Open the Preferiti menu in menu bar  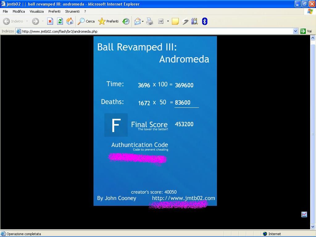pyautogui.click(x=54, y=11)
